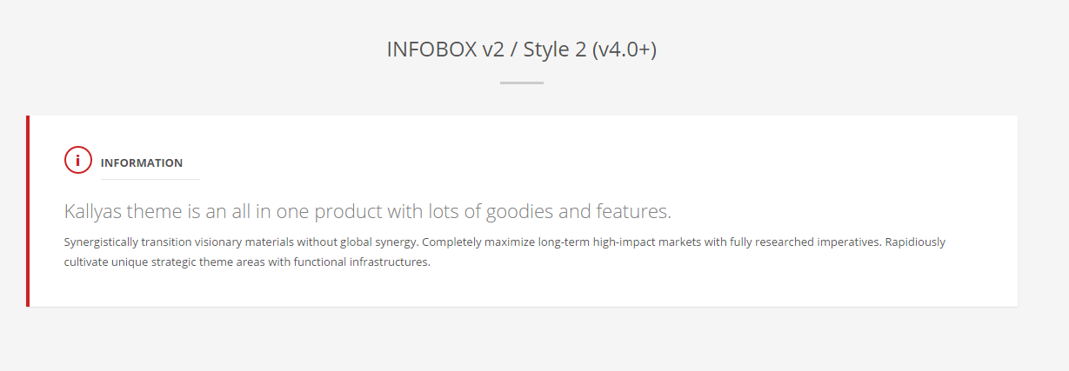
Task: Click the short divider under the page heading
Action: click(522, 83)
